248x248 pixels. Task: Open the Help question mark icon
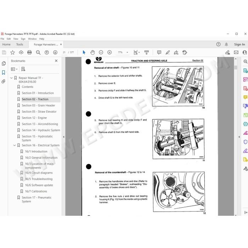[x=219, y=44]
